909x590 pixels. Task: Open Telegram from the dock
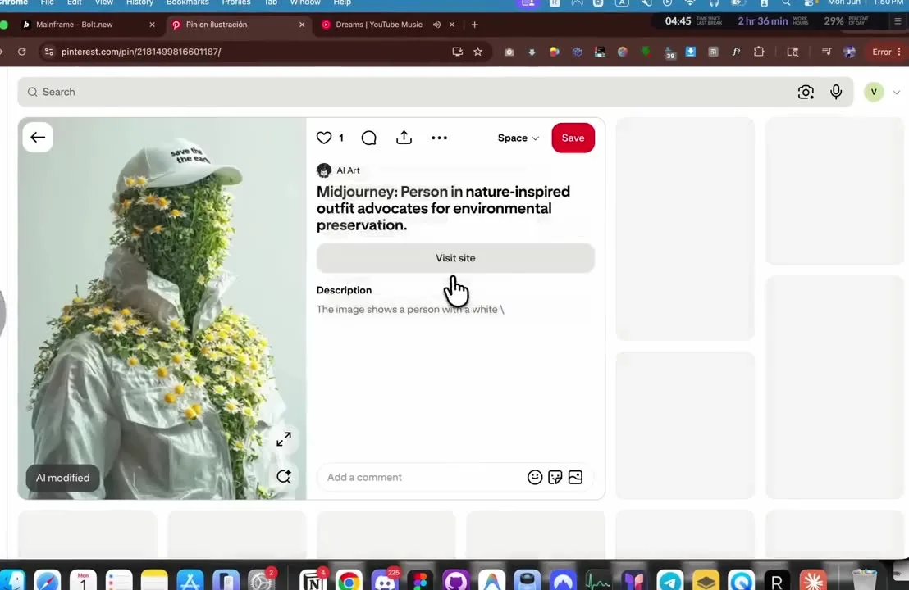coord(670,581)
